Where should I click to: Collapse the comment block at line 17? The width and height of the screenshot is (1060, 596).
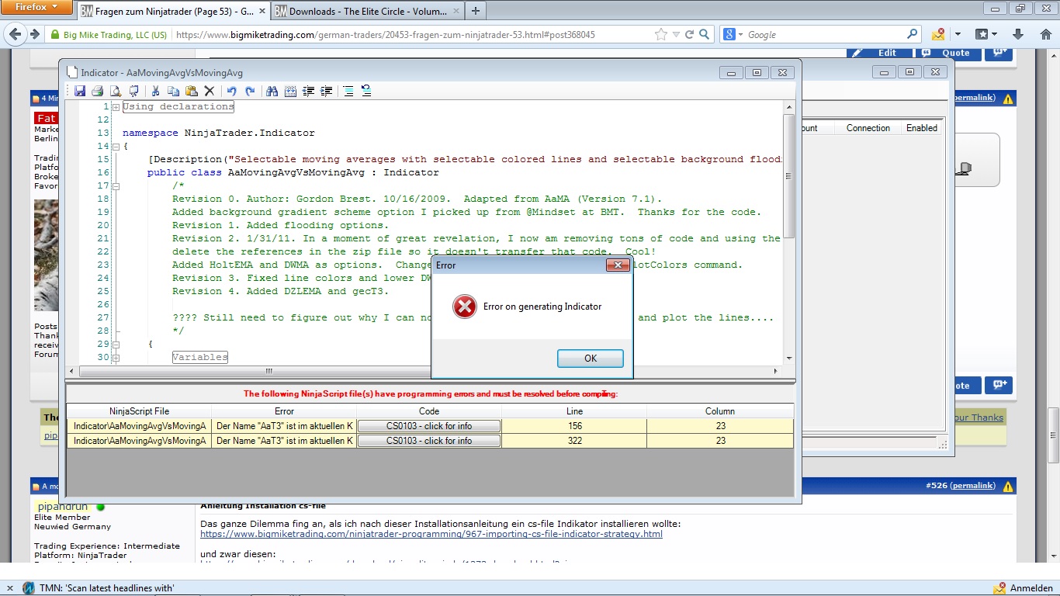click(x=116, y=186)
